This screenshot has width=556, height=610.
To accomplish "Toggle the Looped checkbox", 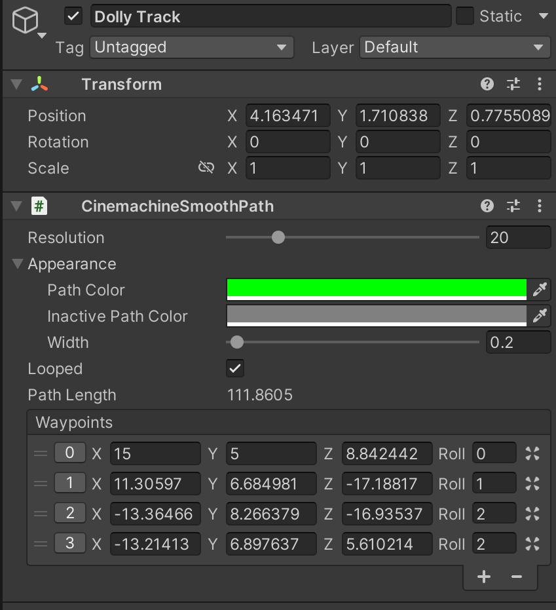I will pyautogui.click(x=235, y=368).
